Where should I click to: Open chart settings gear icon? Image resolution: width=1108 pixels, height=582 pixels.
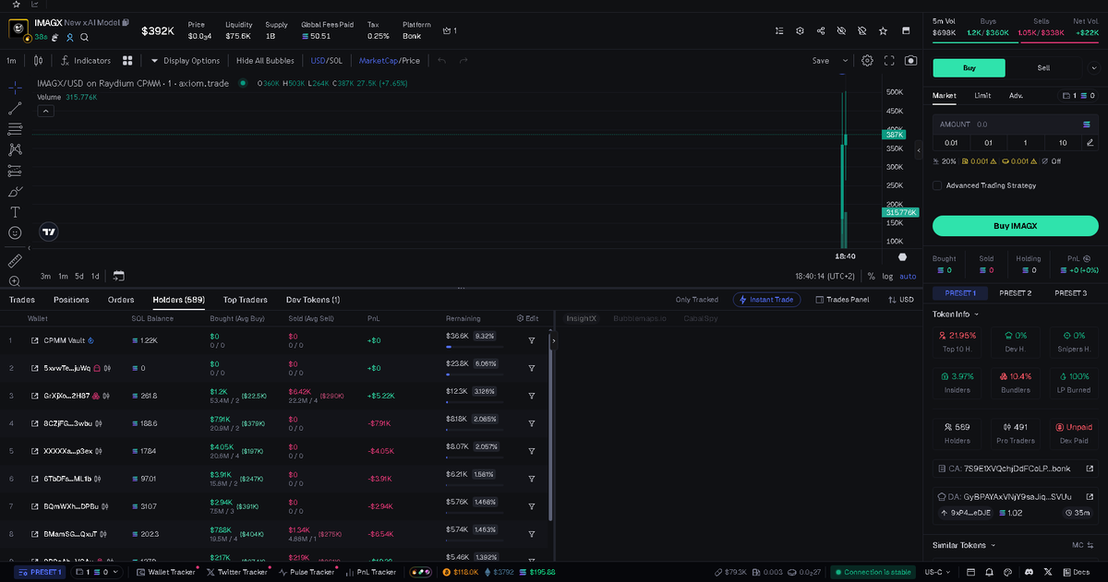tap(868, 61)
